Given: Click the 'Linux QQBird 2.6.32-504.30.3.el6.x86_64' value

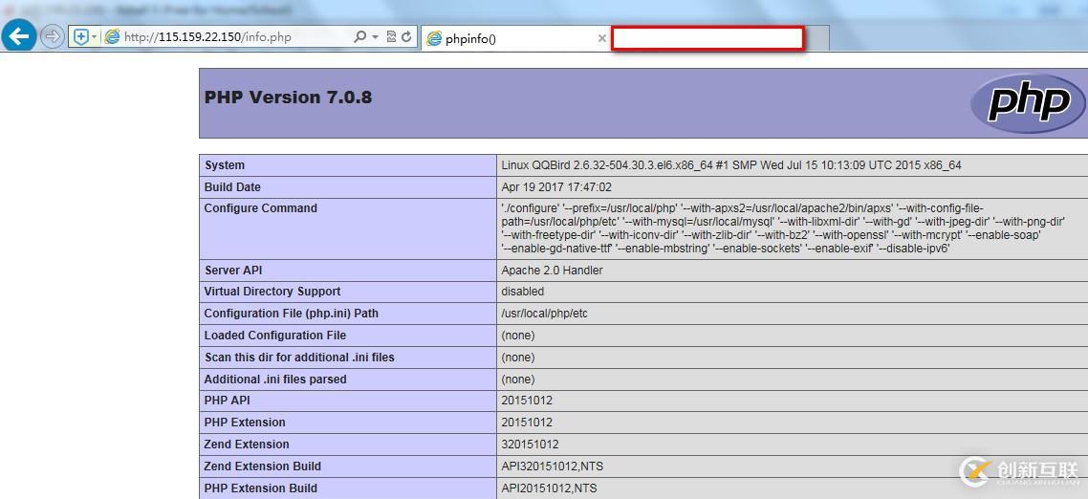Looking at the screenshot, I should tap(731, 165).
